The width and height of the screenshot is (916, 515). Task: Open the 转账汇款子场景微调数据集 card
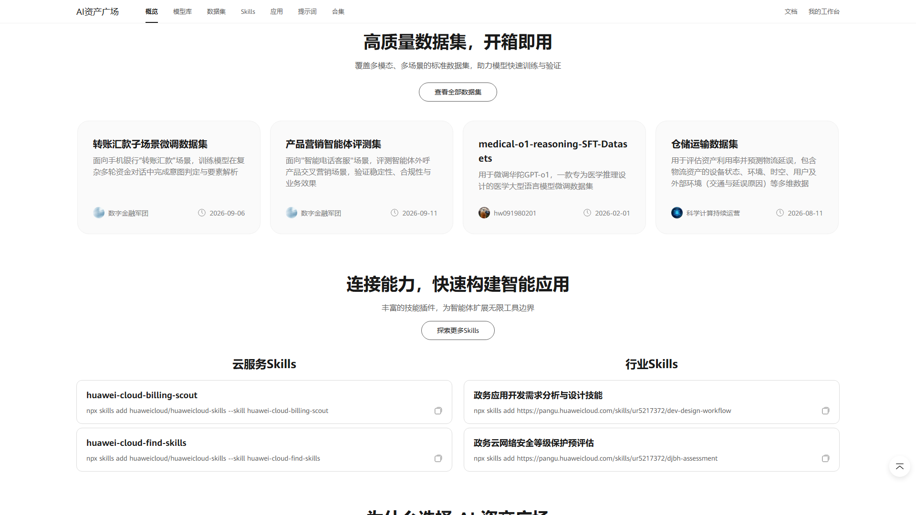(169, 177)
